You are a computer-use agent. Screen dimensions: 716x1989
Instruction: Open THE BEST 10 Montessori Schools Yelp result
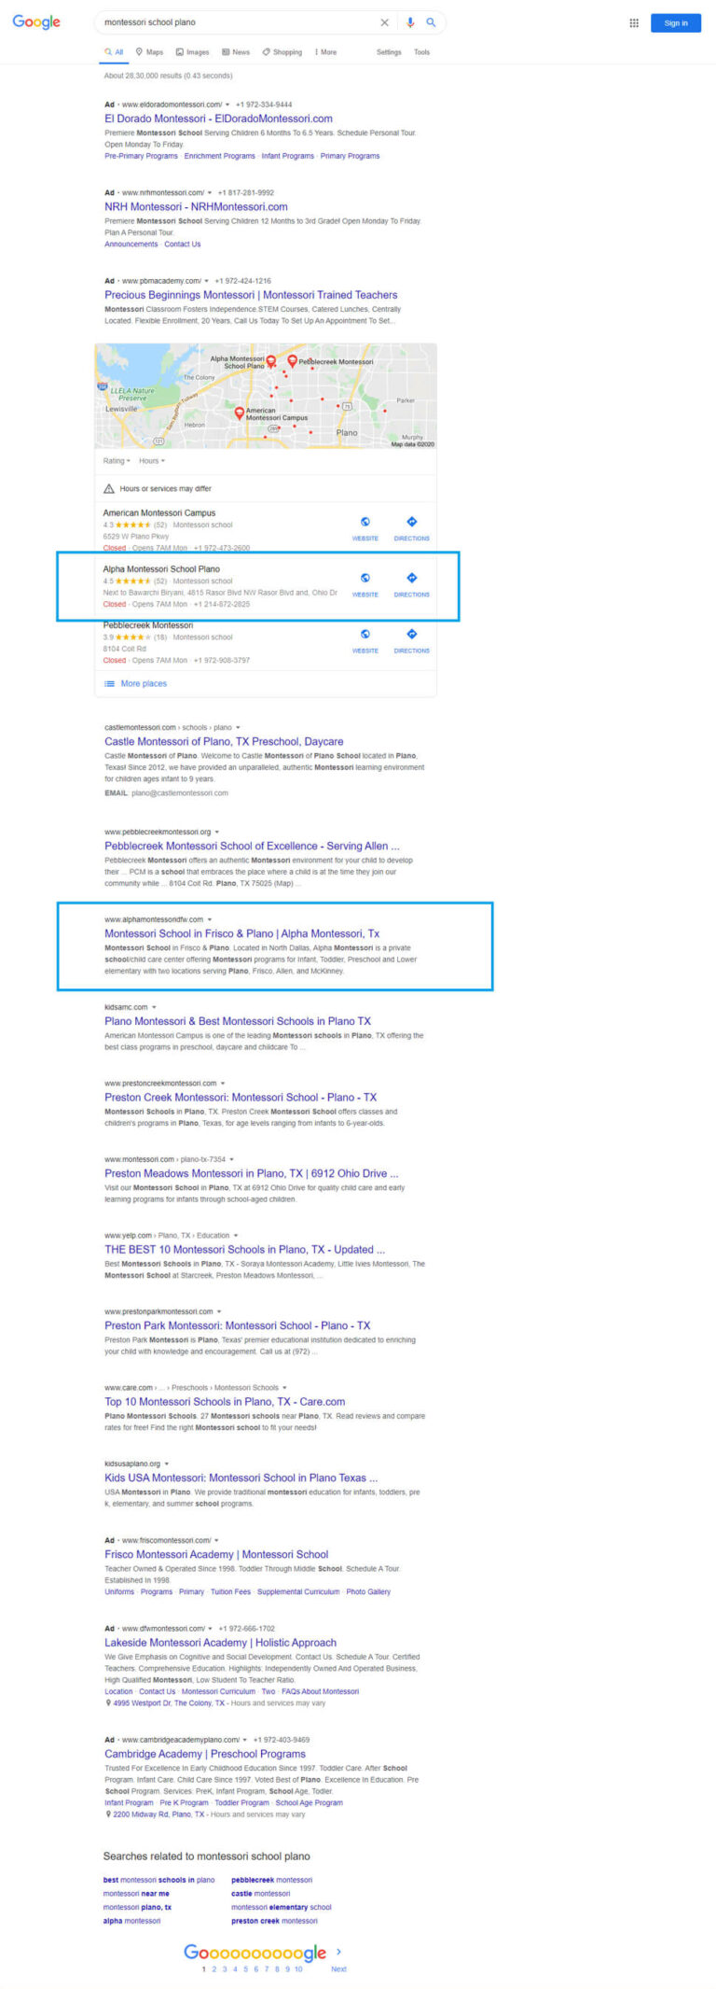(x=245, y=1250)
